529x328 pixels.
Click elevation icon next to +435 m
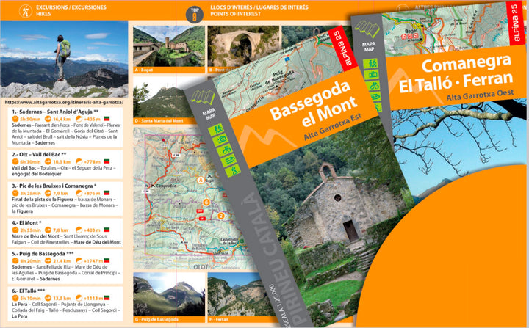[x=79, y=119]
